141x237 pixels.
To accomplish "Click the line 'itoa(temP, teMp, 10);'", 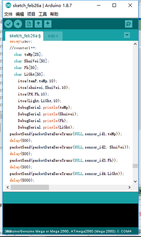I will 37,81.
